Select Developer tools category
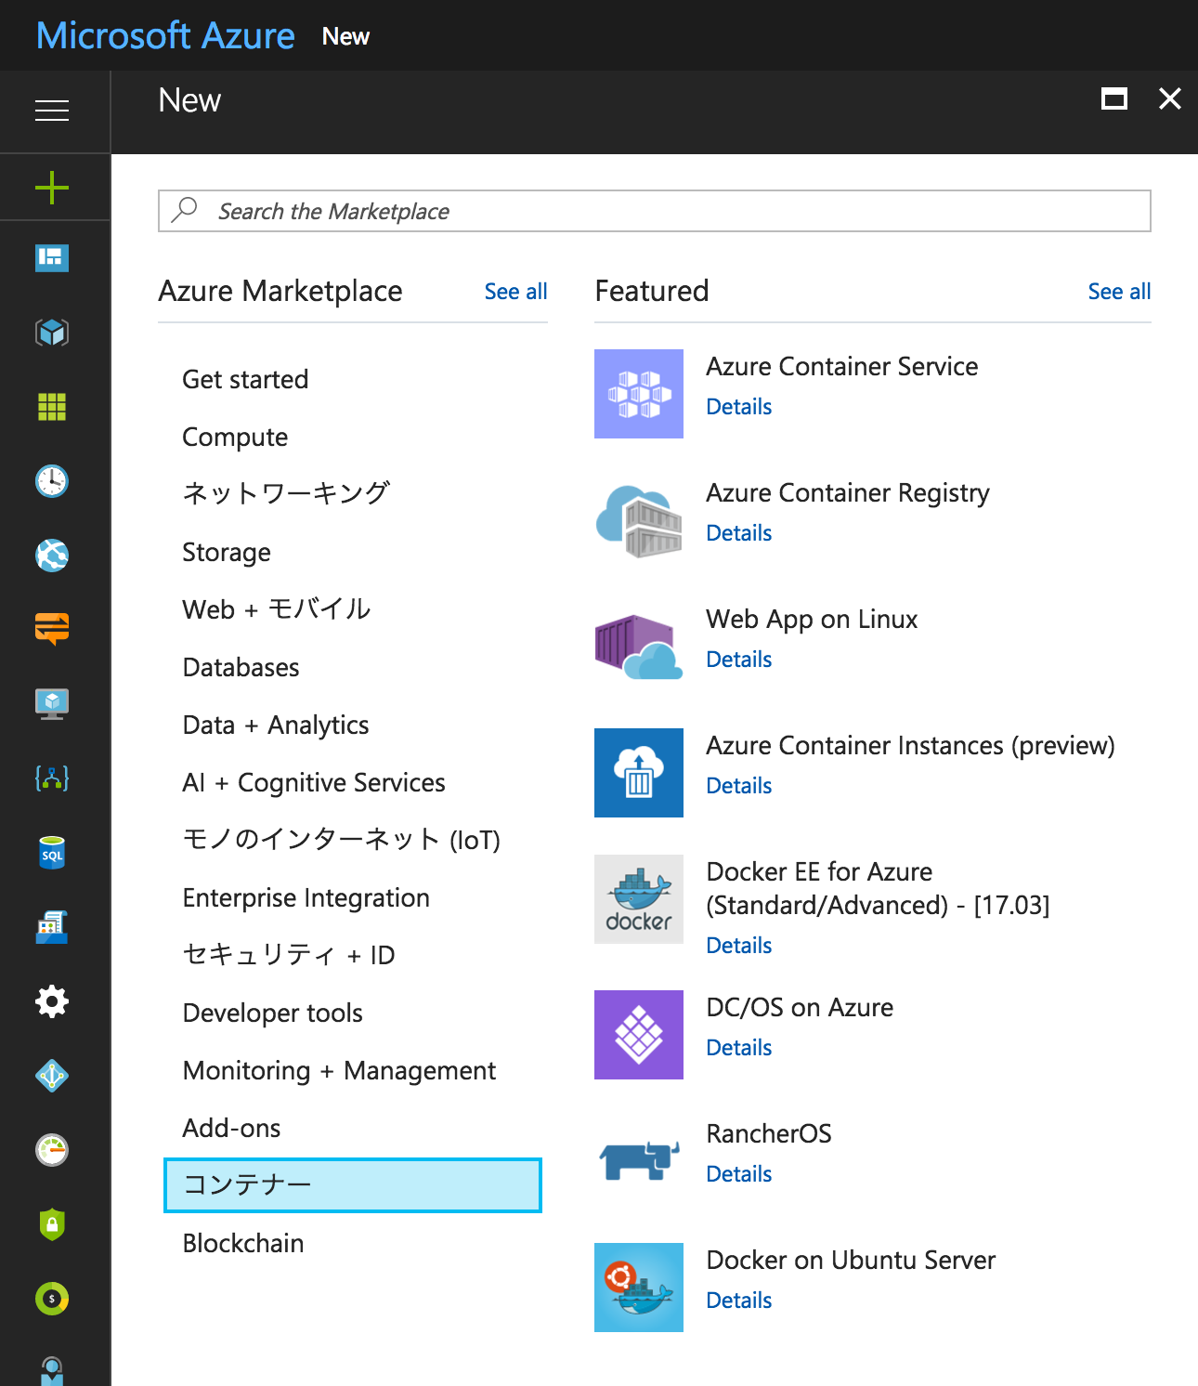The image size is (1198, 1386). coord(272,1013)
